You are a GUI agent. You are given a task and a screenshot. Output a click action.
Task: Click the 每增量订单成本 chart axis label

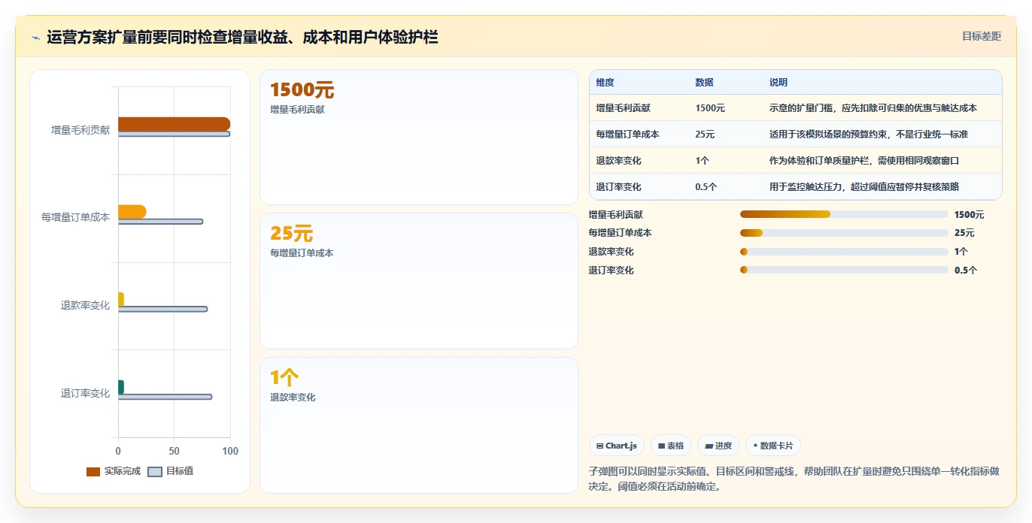coord(75,217)
